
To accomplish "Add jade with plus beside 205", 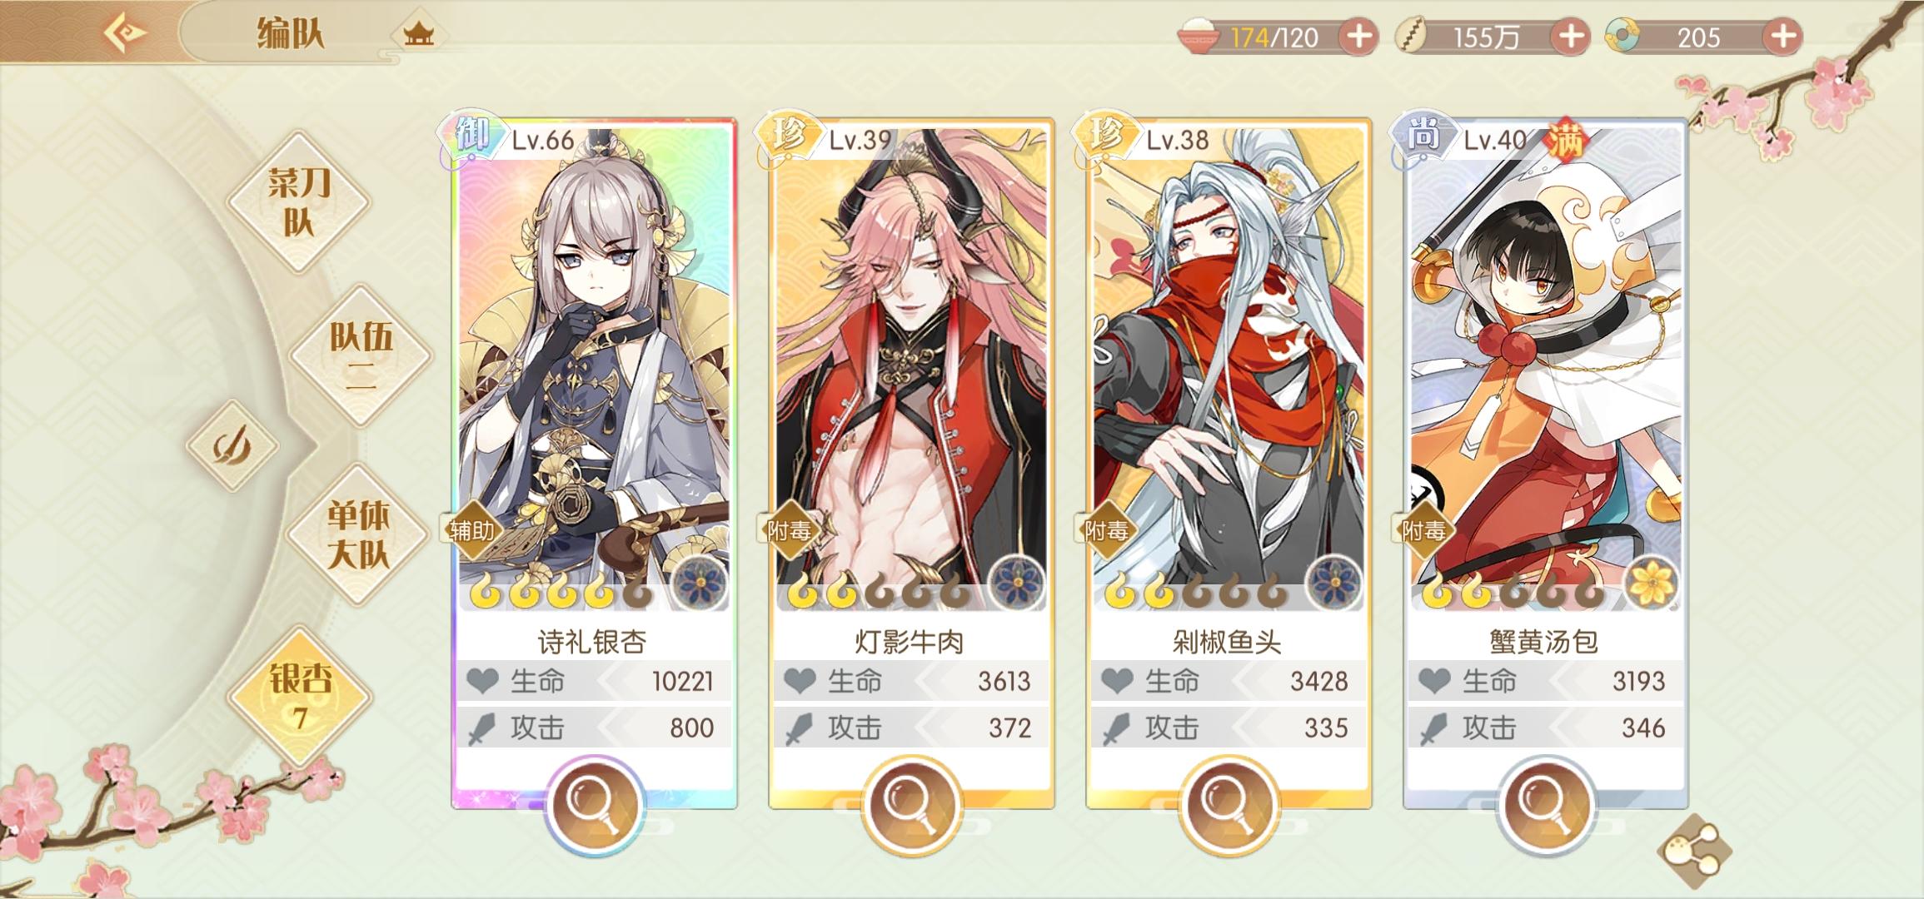I will [1783, 37].
